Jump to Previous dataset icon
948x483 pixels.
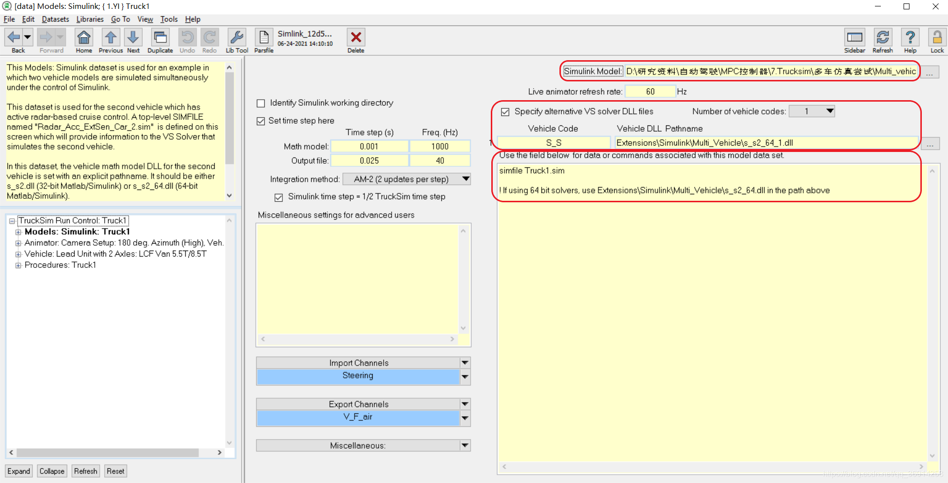[111, 37]
